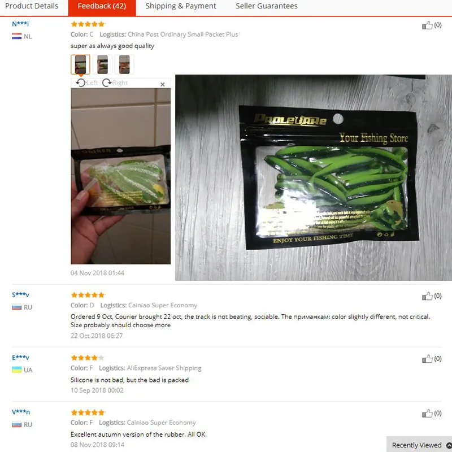Image resolution: width=452 pixels, height=452 pixels.
Task: Select the first review photo thumbnail
Action: [80, 64]
